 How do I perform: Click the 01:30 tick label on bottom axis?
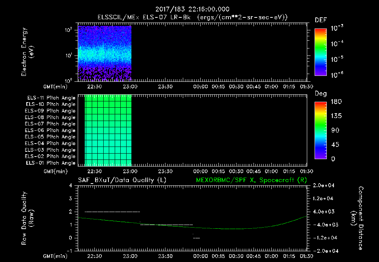pos(306,256)
